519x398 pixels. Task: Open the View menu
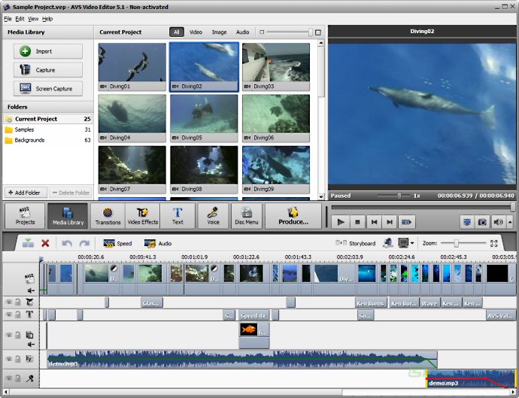click(33, 19)
